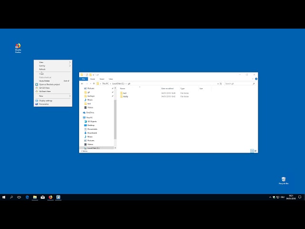Open the Home tab in Explorer ribbon

point(92,79)
